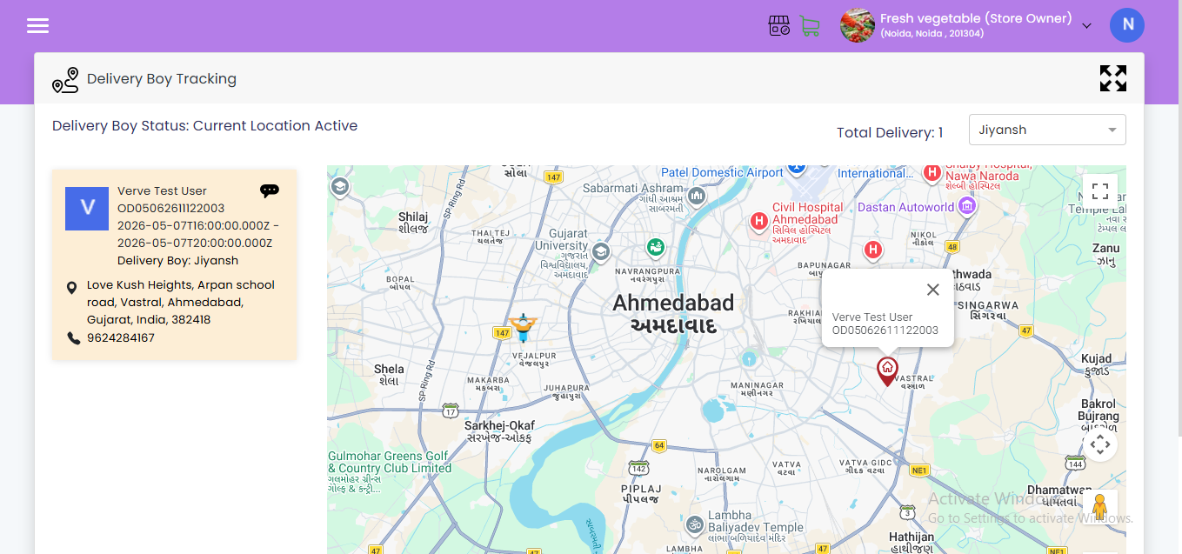Click the delivery boy scooter marker

[x=524, y=328]
